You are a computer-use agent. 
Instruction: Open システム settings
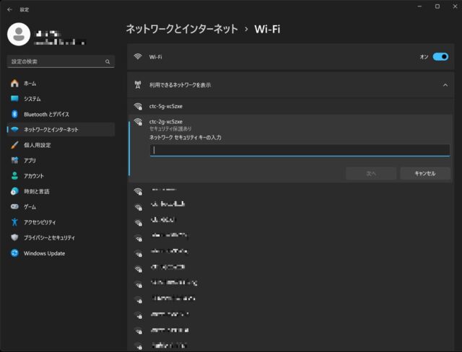coord(61,99)
